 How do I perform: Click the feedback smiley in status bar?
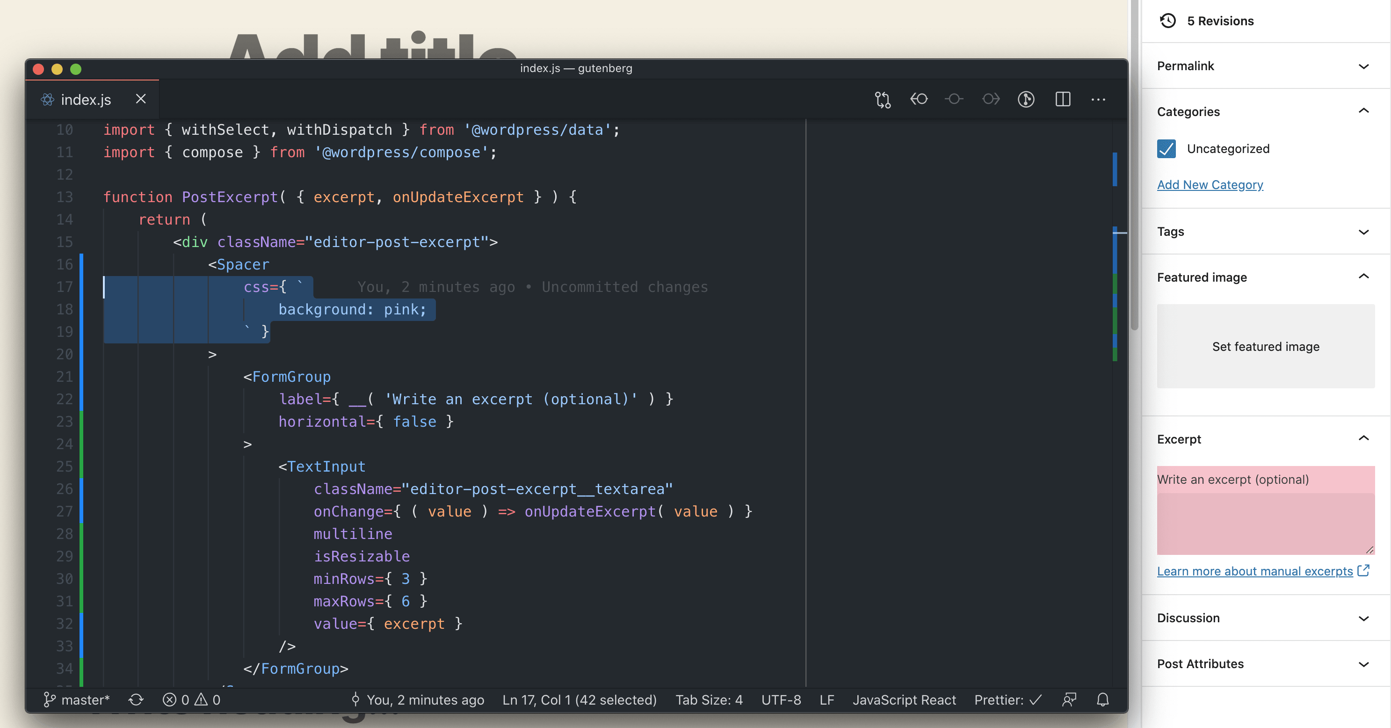[1070, 700]
